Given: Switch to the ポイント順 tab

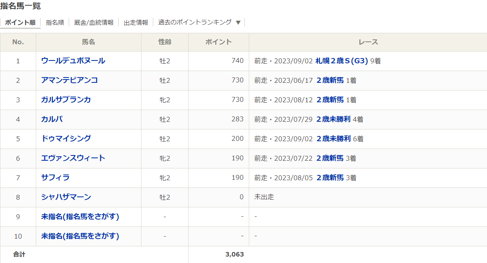Looking at the screenshot, I should tap(20, 22).
